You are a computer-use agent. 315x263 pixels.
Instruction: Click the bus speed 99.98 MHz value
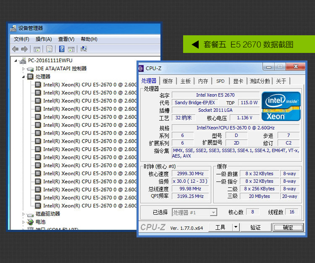click(190, 189)
